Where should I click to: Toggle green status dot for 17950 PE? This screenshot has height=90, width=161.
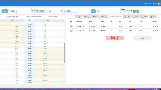click(157, 31)
